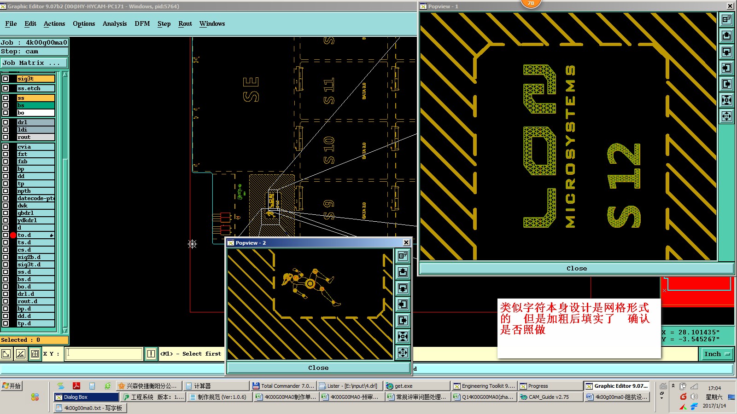
Task: Switch to CAM_Guide v2.75 in the taskbar
Action: tap(550, 397)
